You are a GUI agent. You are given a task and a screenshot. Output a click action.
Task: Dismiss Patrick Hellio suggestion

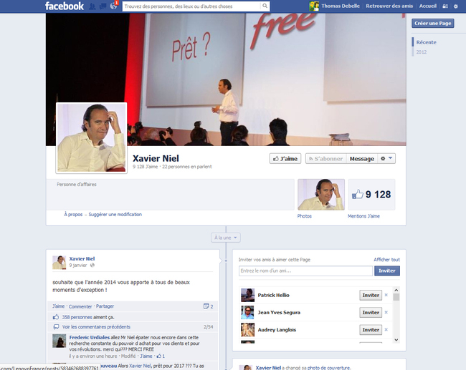coord(386,295)
